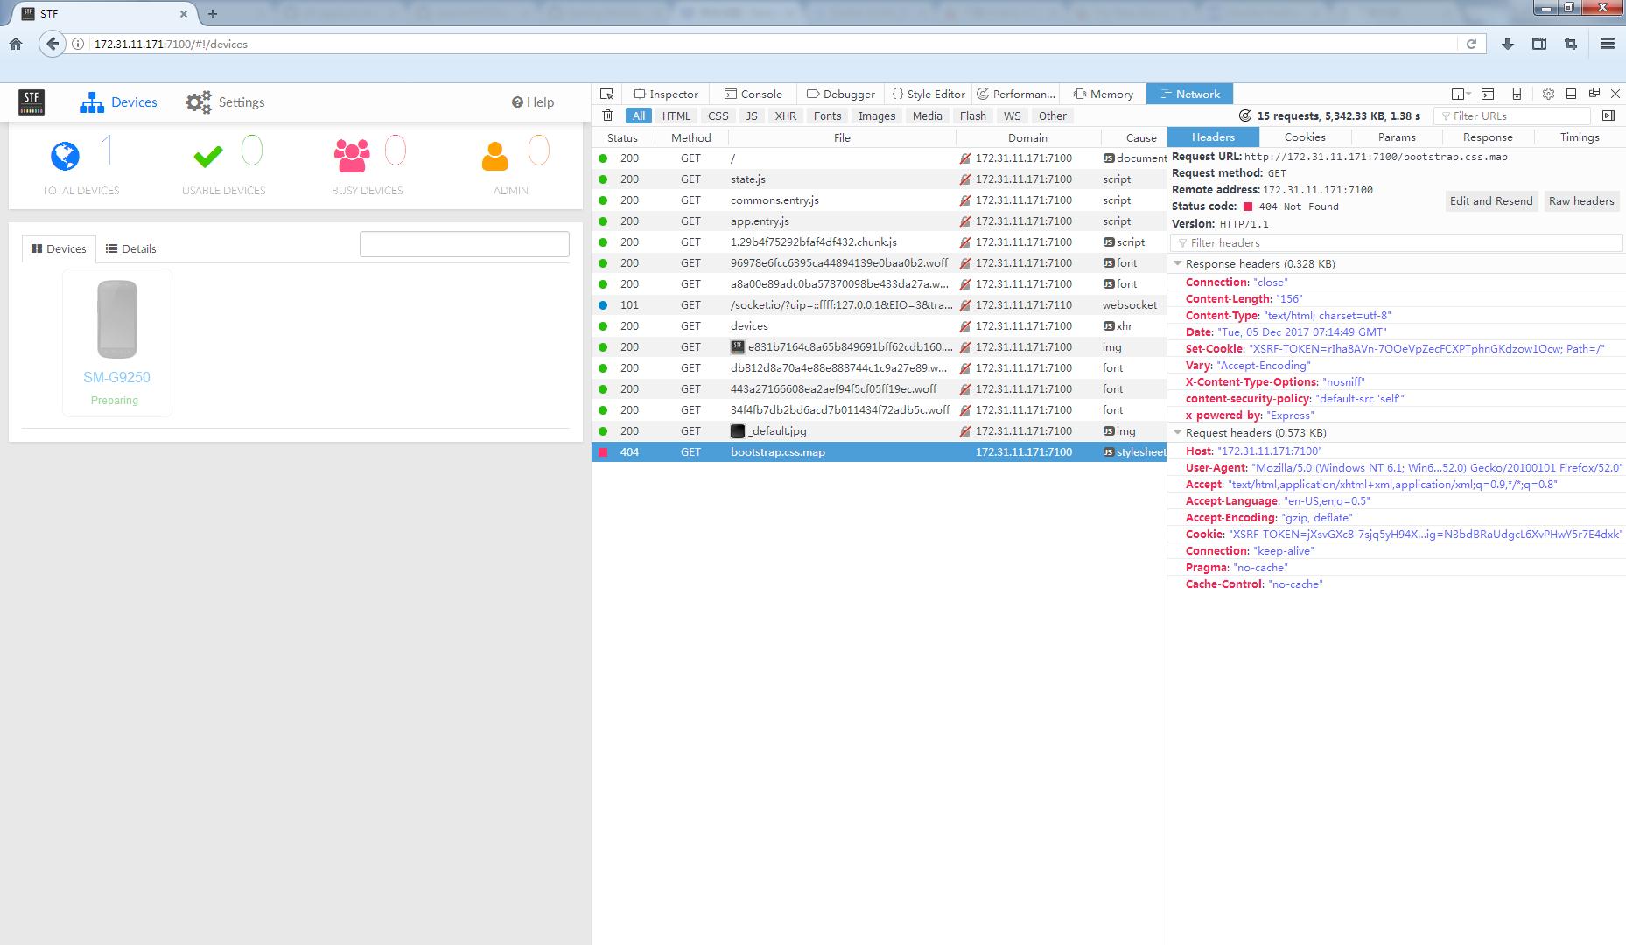The image size is (1626, 945).
Task: Switch to the Details list tab
Action: 130,248
